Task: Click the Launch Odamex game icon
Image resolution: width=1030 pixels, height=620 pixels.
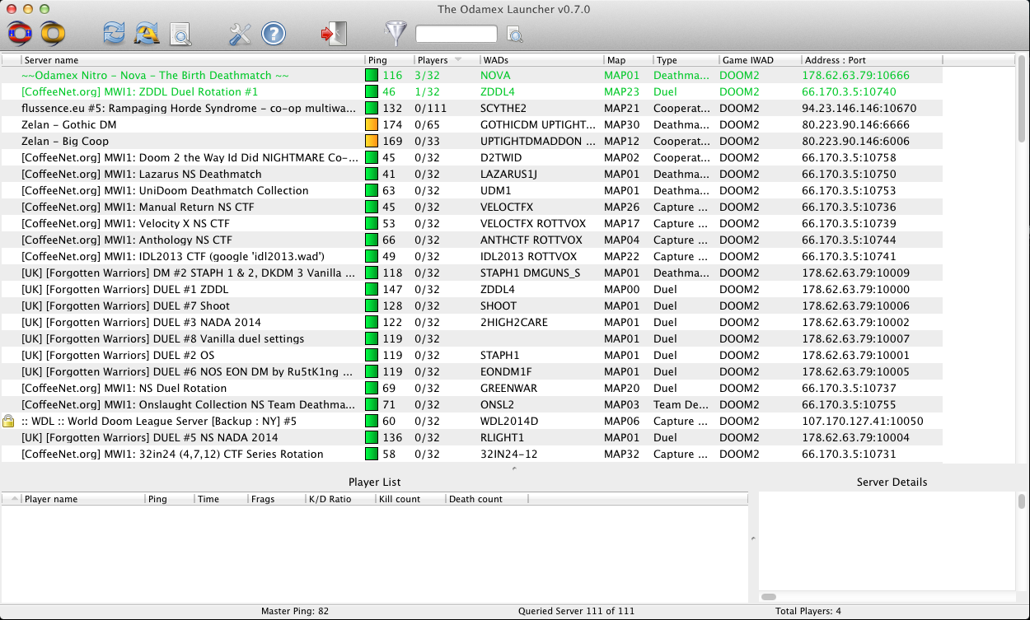Action: 20,34
